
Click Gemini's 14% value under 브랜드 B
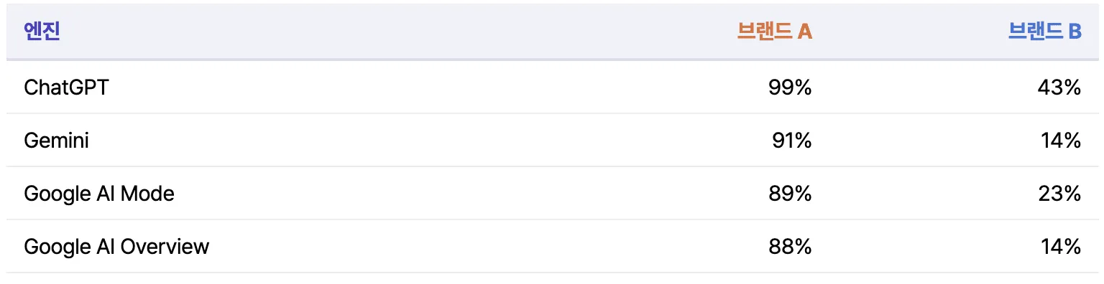[1061, 141]
